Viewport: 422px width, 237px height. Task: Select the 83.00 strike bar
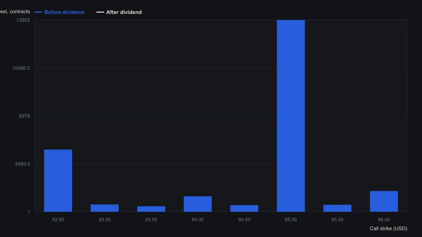[105, 208]
